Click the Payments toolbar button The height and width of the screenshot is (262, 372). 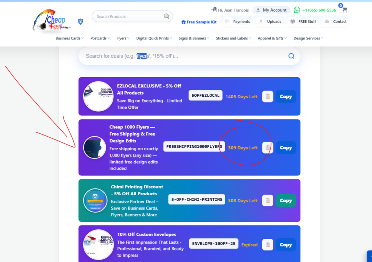tap(238, 22)
